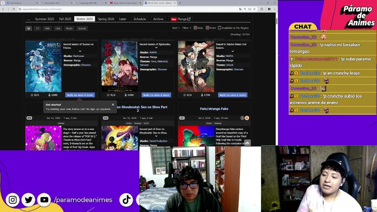Click the members icon showing 173K

click(x=202, y=95)
